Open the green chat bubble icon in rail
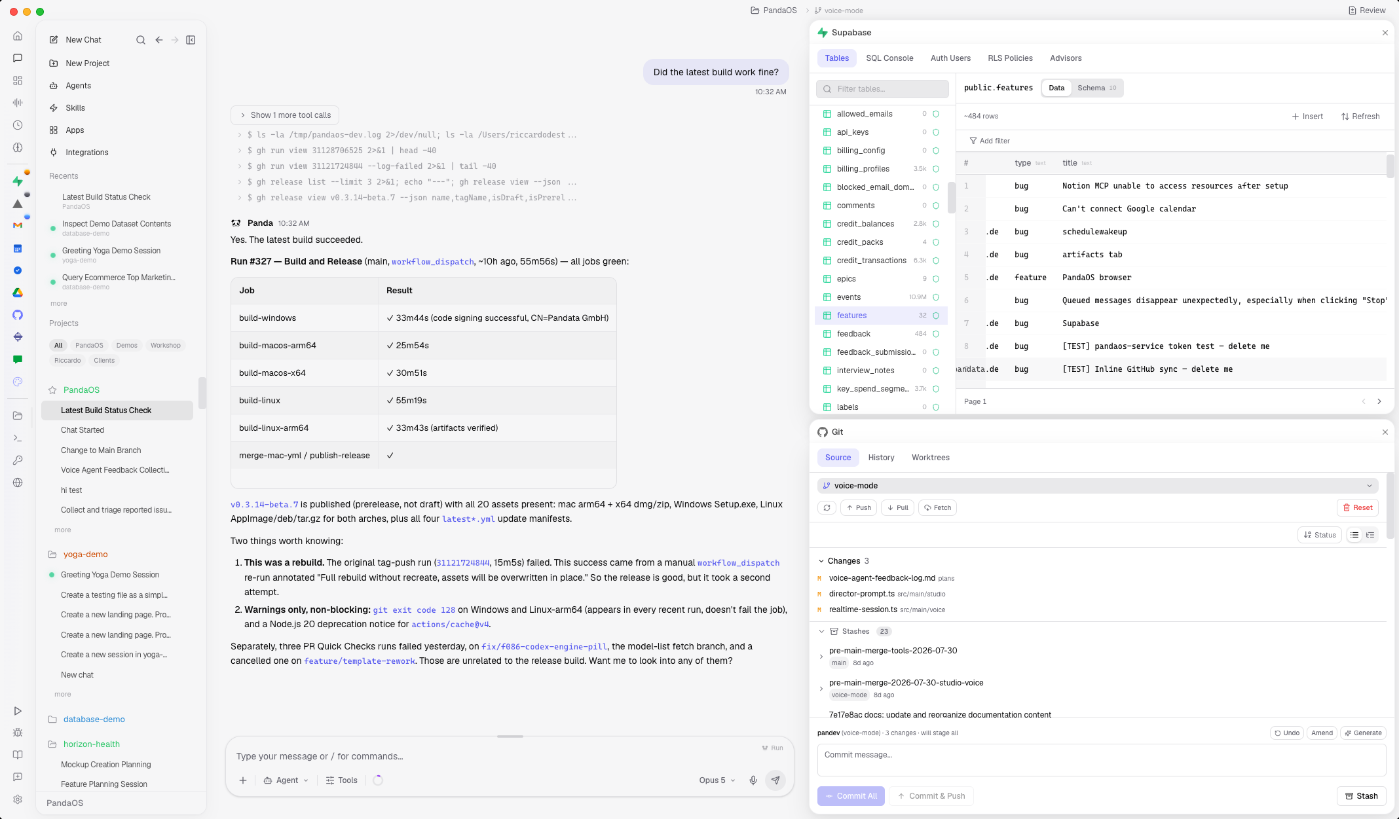Screen dimensions: 1399x819 tap(18, 359)
